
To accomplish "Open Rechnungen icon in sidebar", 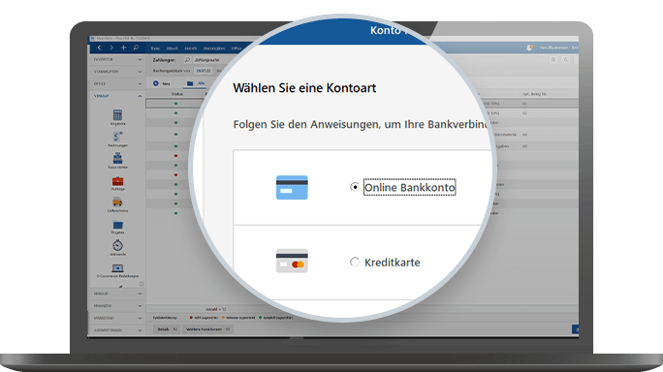I will point(117,137).
